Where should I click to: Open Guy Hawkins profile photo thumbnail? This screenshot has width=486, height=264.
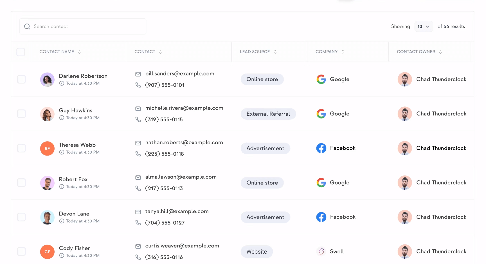click(47, 114)
